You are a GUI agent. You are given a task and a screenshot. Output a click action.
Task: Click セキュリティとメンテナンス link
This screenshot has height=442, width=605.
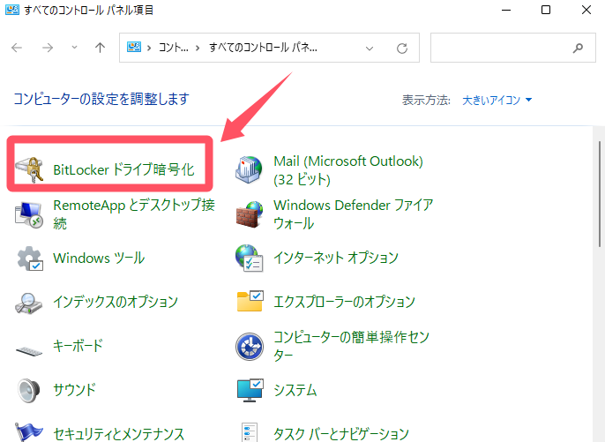tap(118, 433)
